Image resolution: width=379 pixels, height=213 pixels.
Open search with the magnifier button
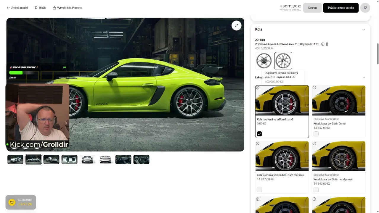(365, 8)
